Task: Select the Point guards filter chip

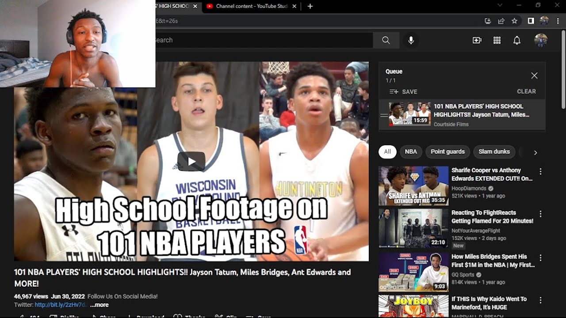Action: 447,151
